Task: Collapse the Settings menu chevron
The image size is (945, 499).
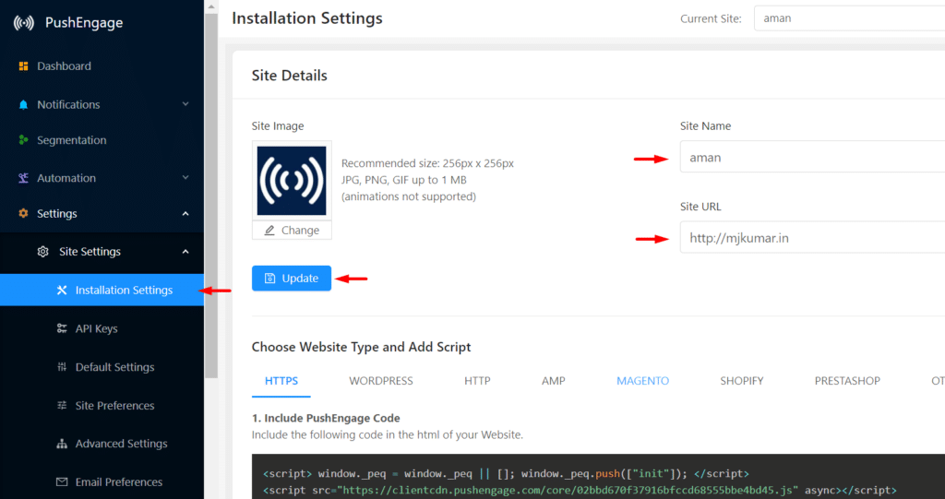Action: click(x=185, y=213)
